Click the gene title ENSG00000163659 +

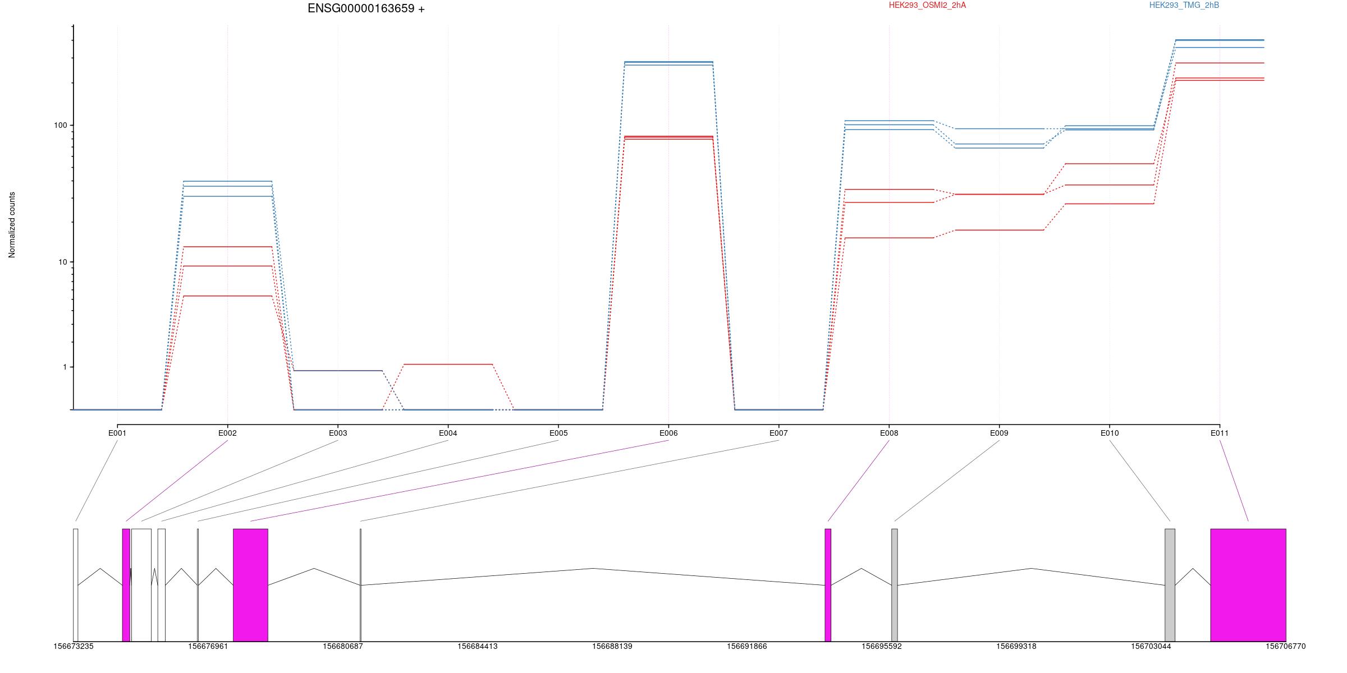coord(366,8)
